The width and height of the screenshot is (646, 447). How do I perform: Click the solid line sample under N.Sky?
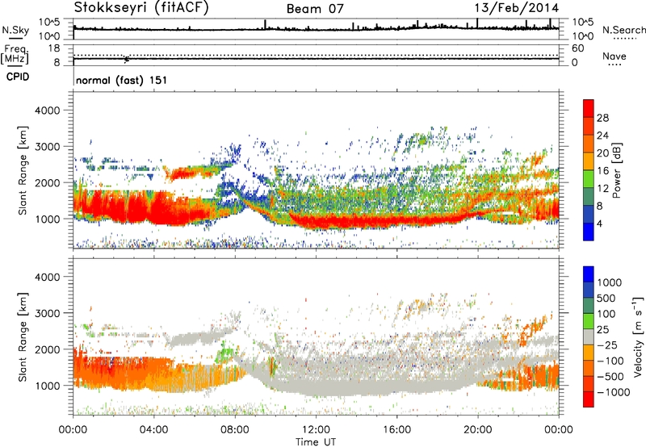point(15,39)
